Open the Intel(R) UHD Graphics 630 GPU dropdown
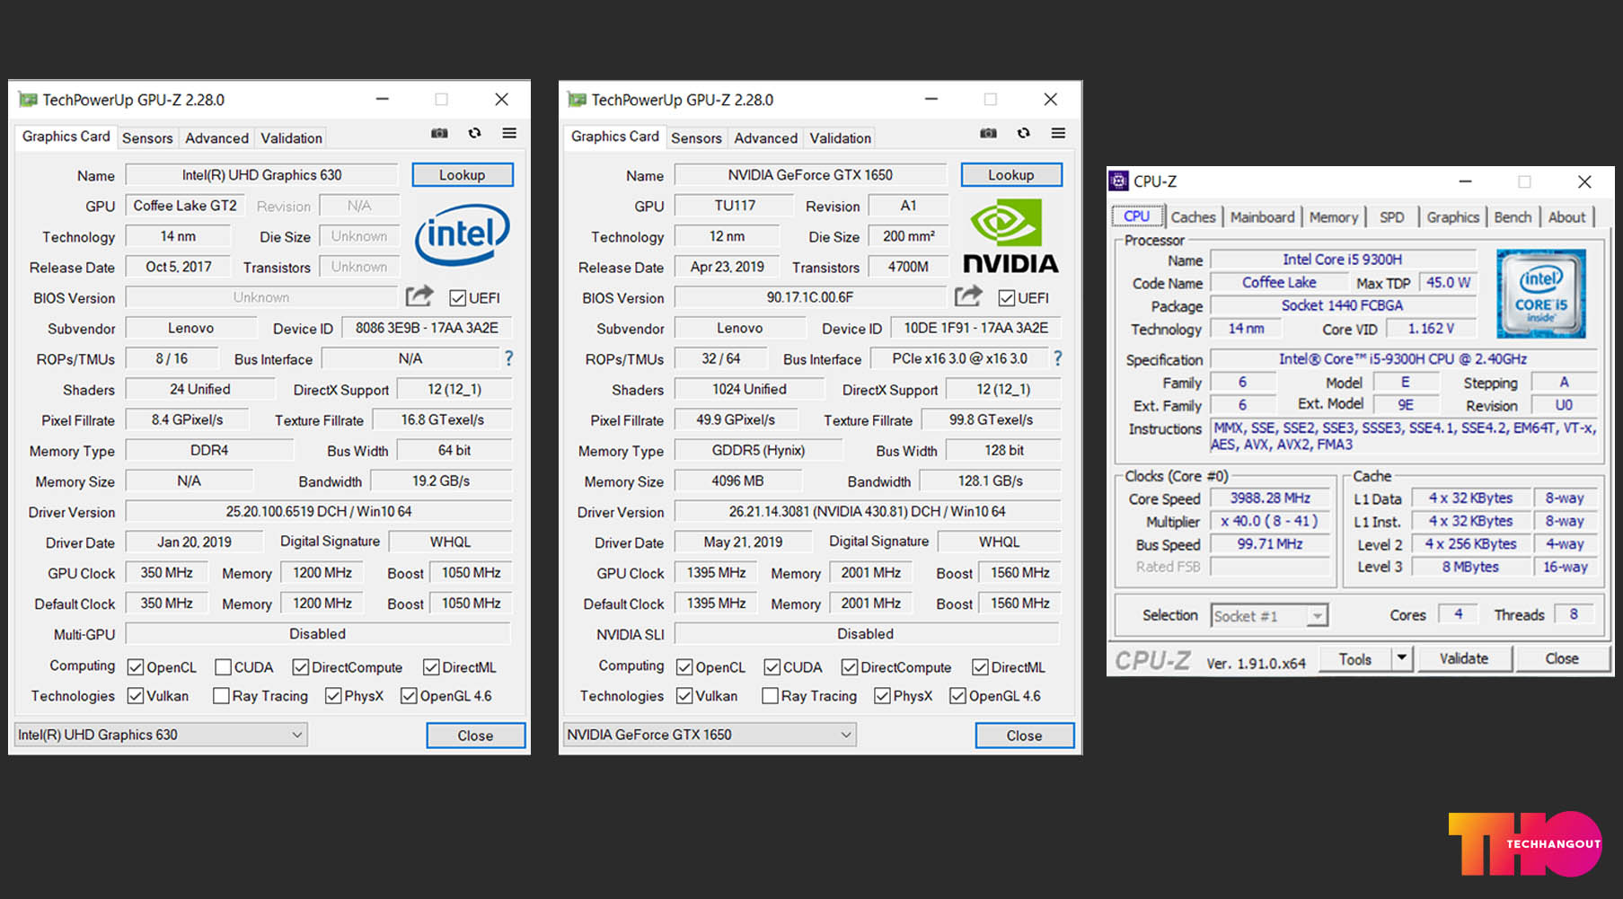1623x899 pixels. pos(161,735)
